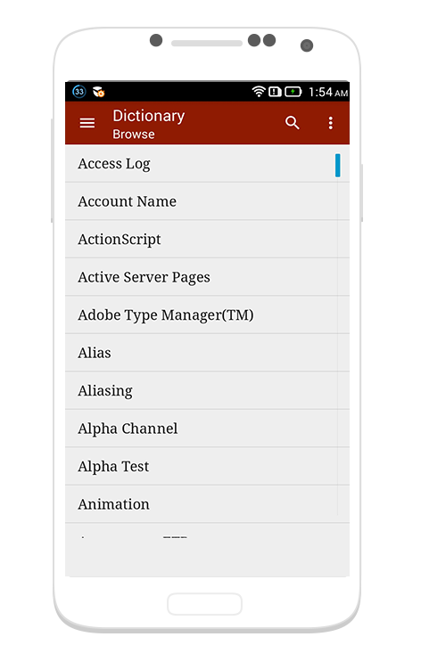Choose the Alpha Test entry
Viewport: 421px width, 645px height.
(x=207, y=466)
